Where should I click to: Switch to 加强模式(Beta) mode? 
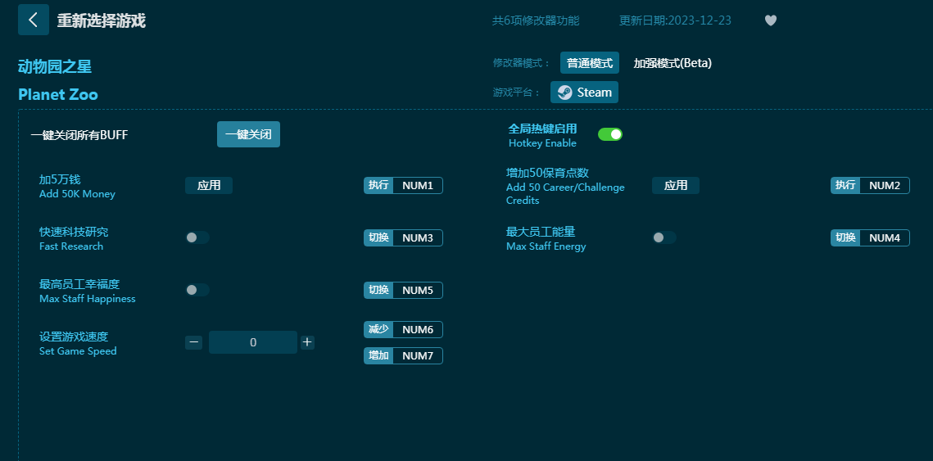(x=673, y=63)
